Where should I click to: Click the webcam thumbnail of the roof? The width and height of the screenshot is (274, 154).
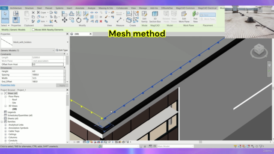click(x=249, y=22)
